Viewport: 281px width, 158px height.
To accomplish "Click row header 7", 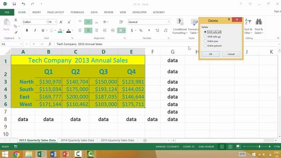I will point(5,111).
